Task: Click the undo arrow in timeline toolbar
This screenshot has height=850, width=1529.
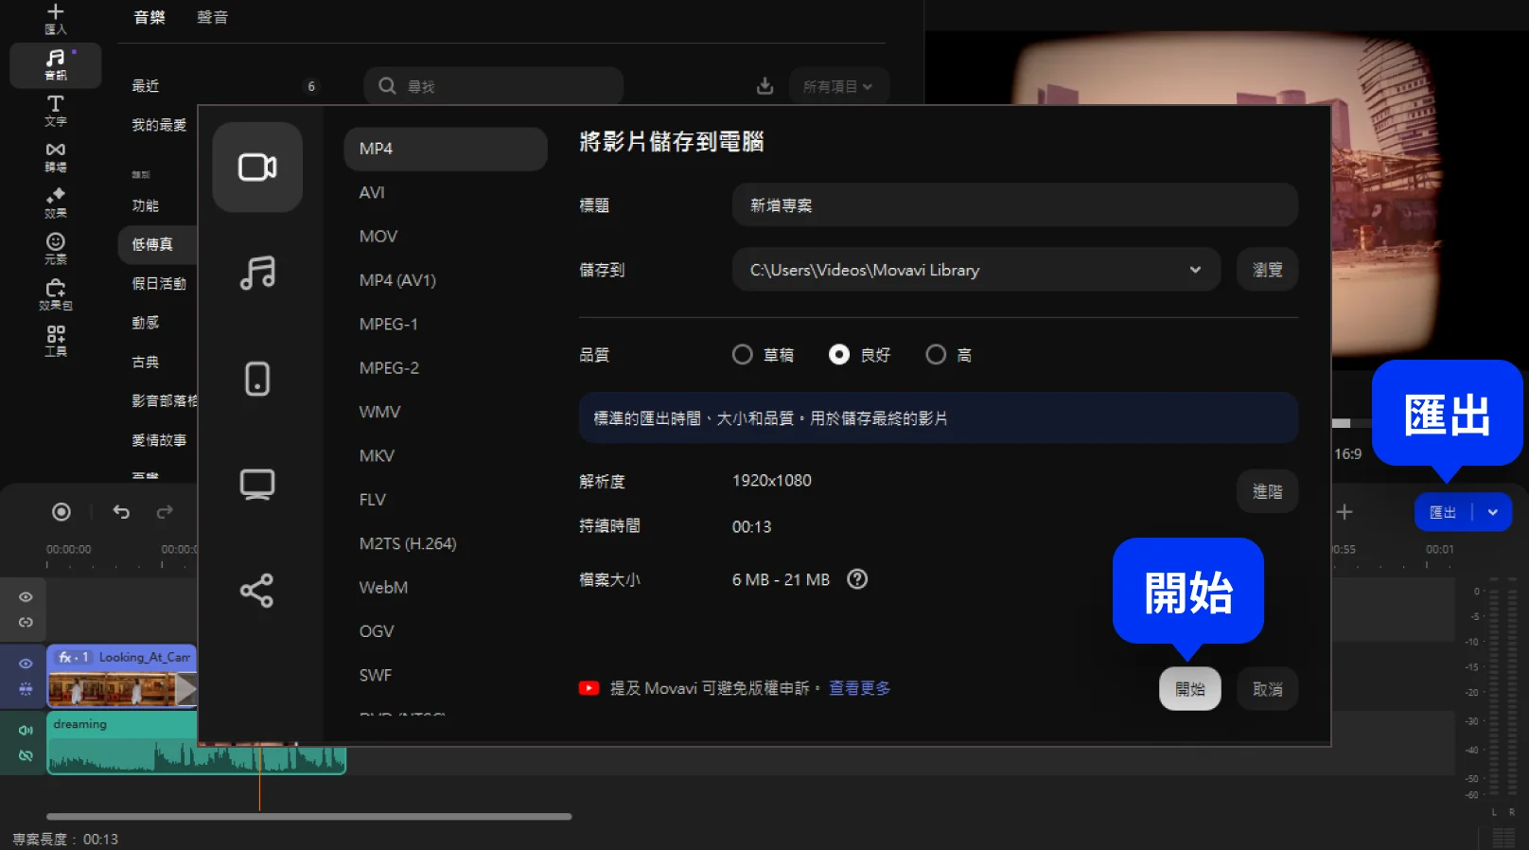Action: click(121, 512)
